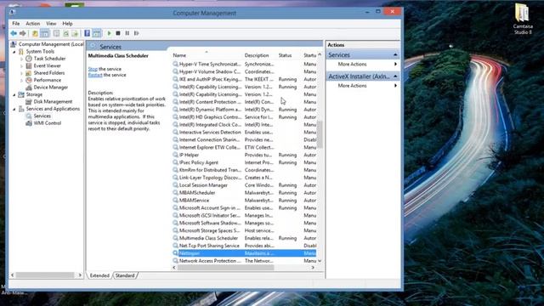This screenshot has width=544, height=306.
Task: Stop the service with square stop icon
Action: click(118, 33)
